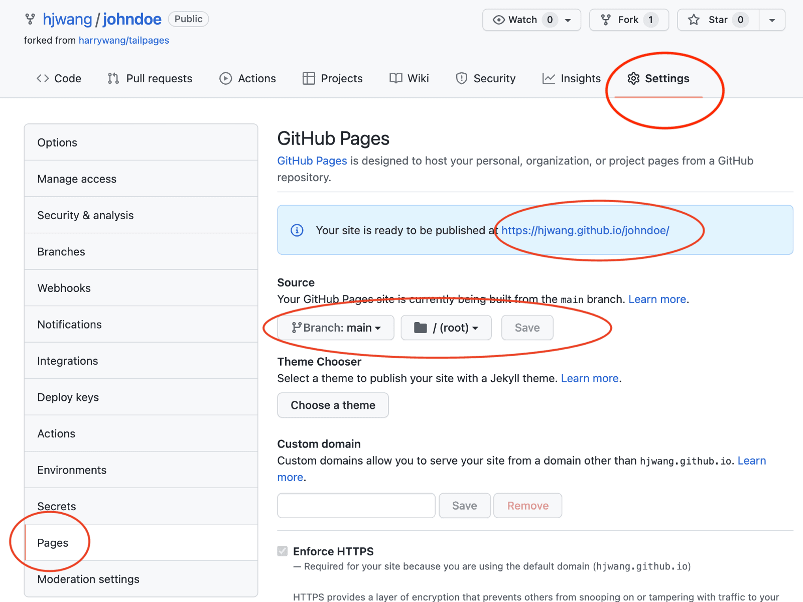Viewport: 803px width, 602px height.
Task: Click the Settings gear icon
Action: (633, 79)
